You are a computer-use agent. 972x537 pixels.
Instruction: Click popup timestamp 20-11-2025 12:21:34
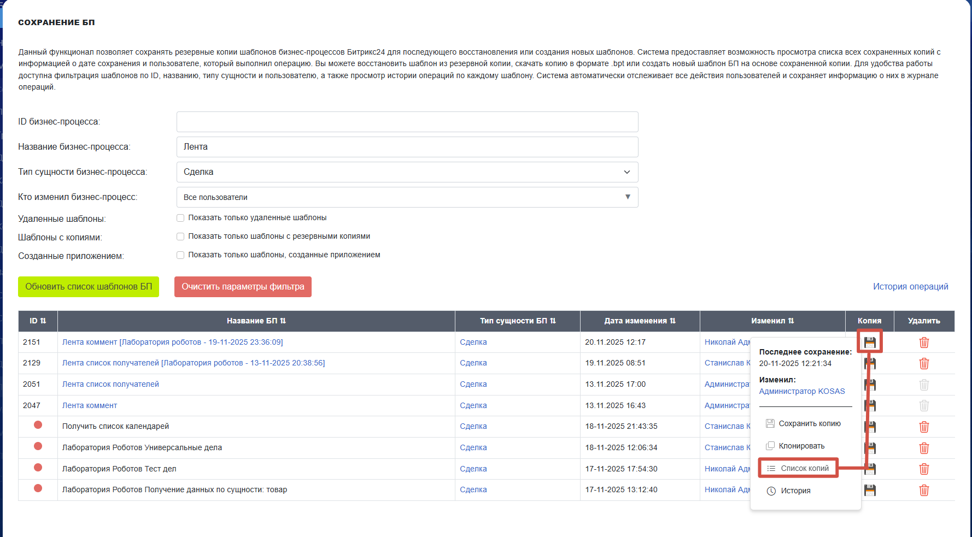pyautogui.click(x=795, y=363)
